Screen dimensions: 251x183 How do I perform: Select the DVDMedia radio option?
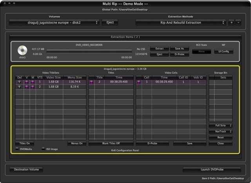pos(17,149)
